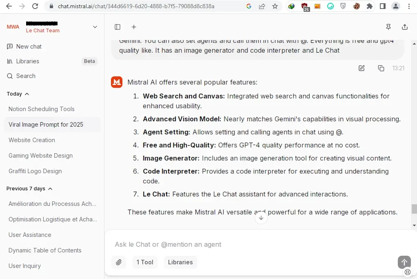Share chat via upload icon
Screen dimensions: 417x279
(x=404, y=27)
